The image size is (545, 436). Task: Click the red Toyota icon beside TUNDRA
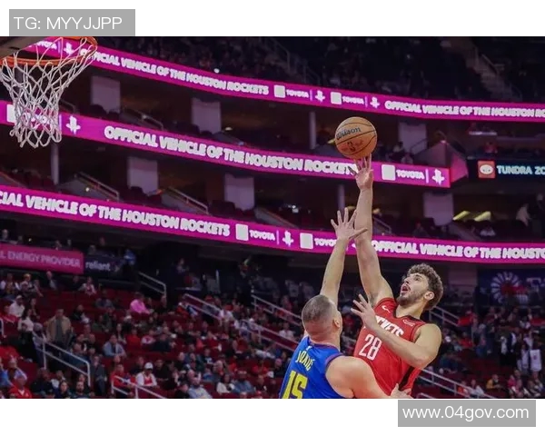486,169
